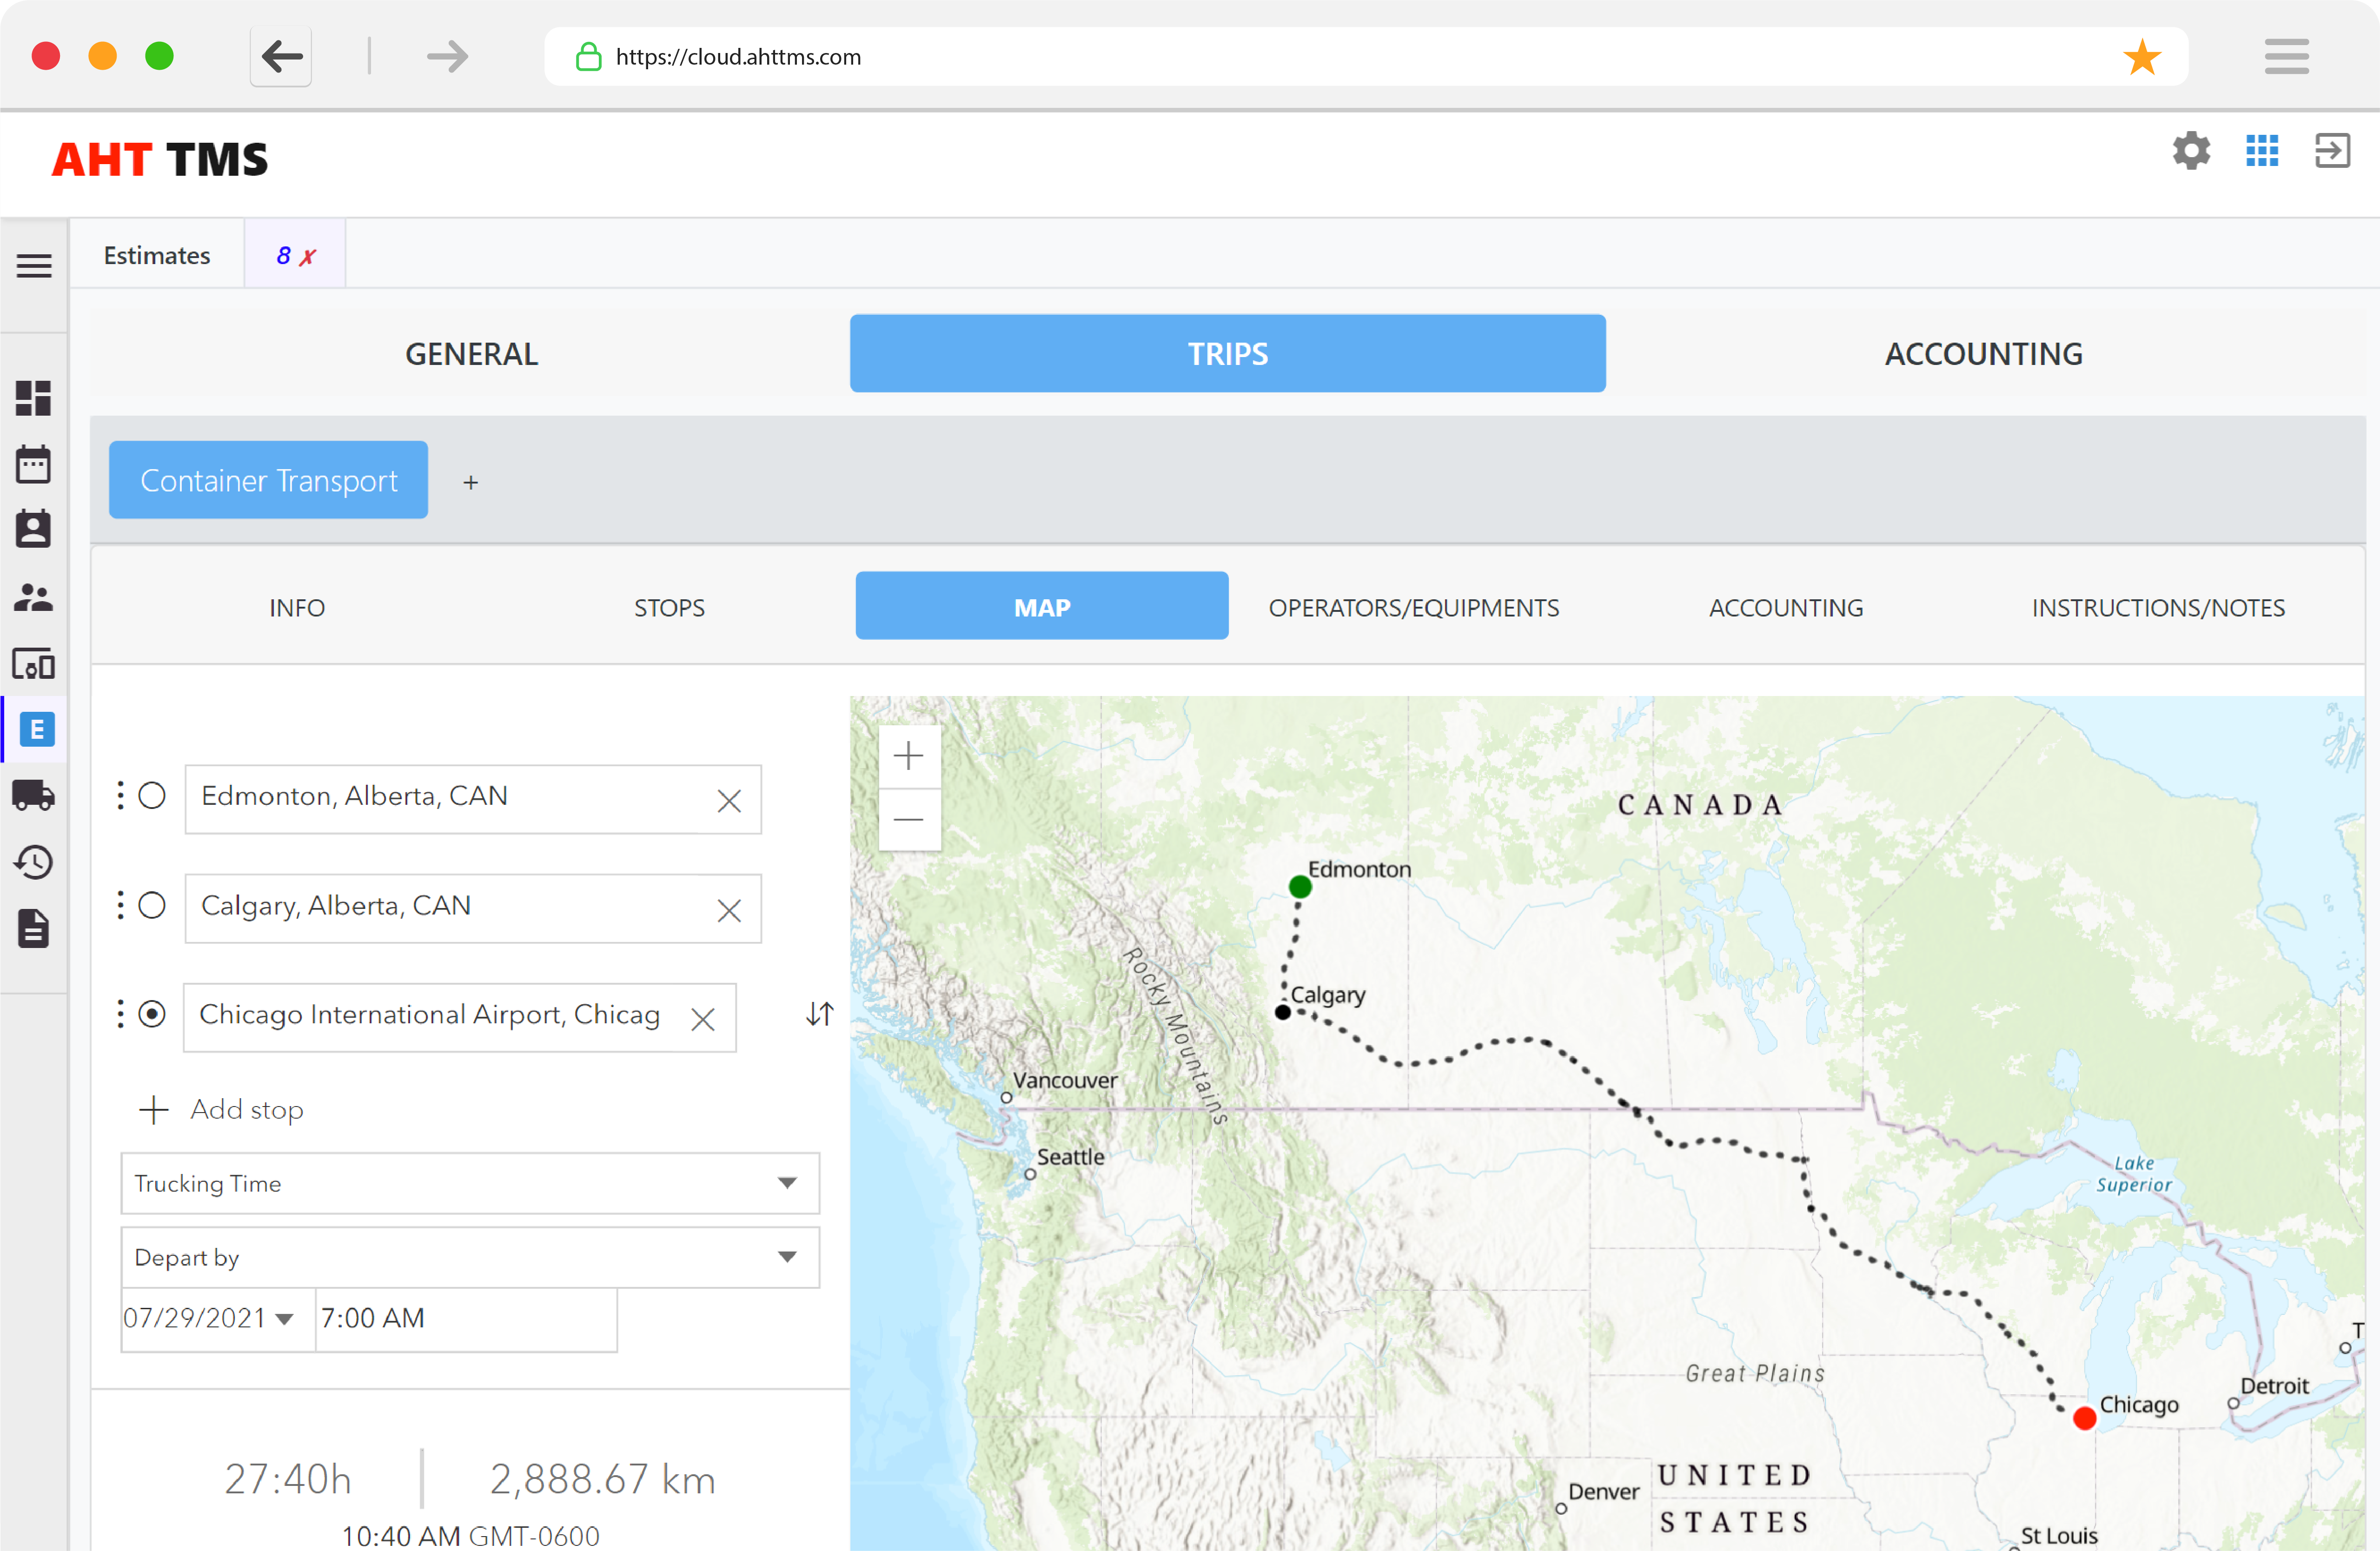Select the Chicago stop radio button
This screenshot has height=1551, width=2380.
click(x=152, y=1014)
